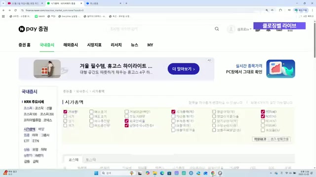
Task: Click the 국내증시 breadcrumb link
Action: pos(82,91)
